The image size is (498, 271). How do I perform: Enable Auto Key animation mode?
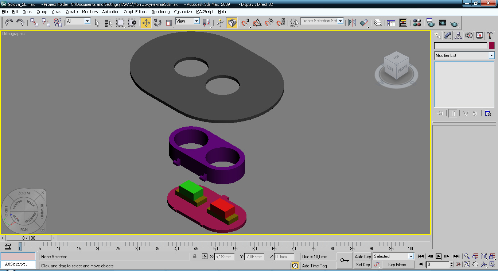363,257
